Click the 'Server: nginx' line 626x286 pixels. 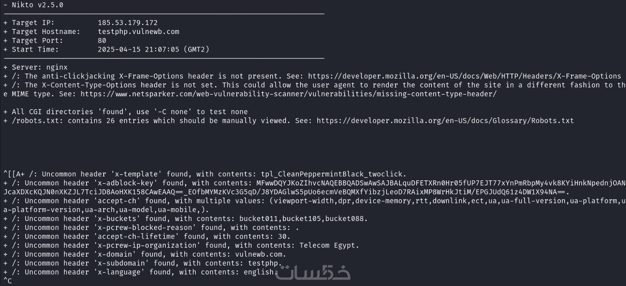[x=40, y=67]
